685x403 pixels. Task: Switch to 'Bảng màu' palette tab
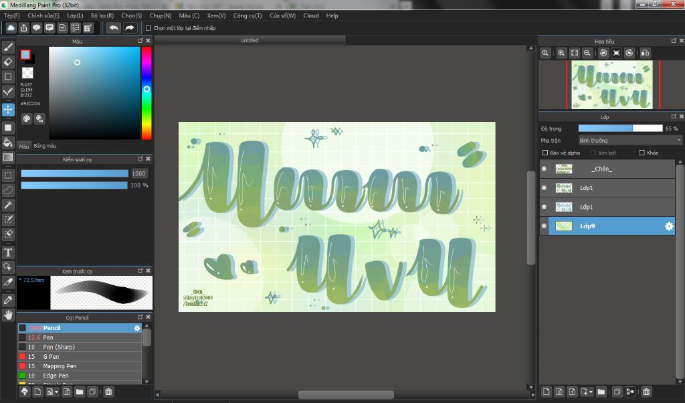pos(45,145)
